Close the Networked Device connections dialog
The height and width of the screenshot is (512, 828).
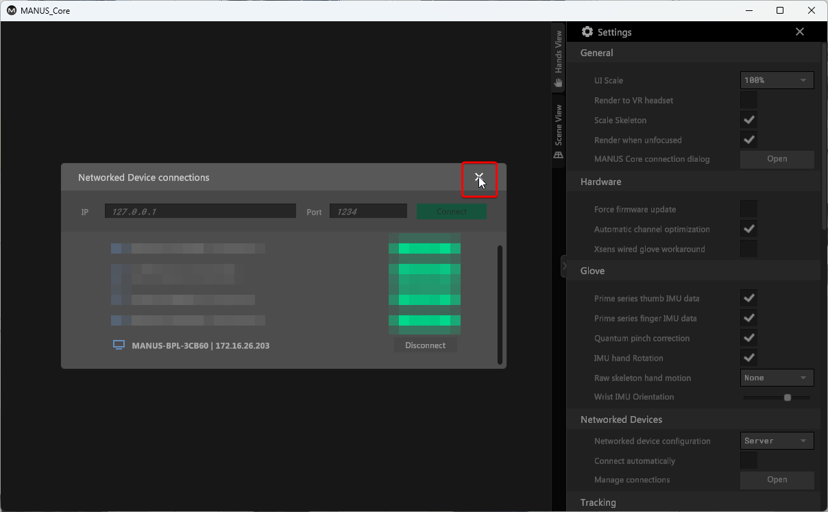(x=478, y=178)
